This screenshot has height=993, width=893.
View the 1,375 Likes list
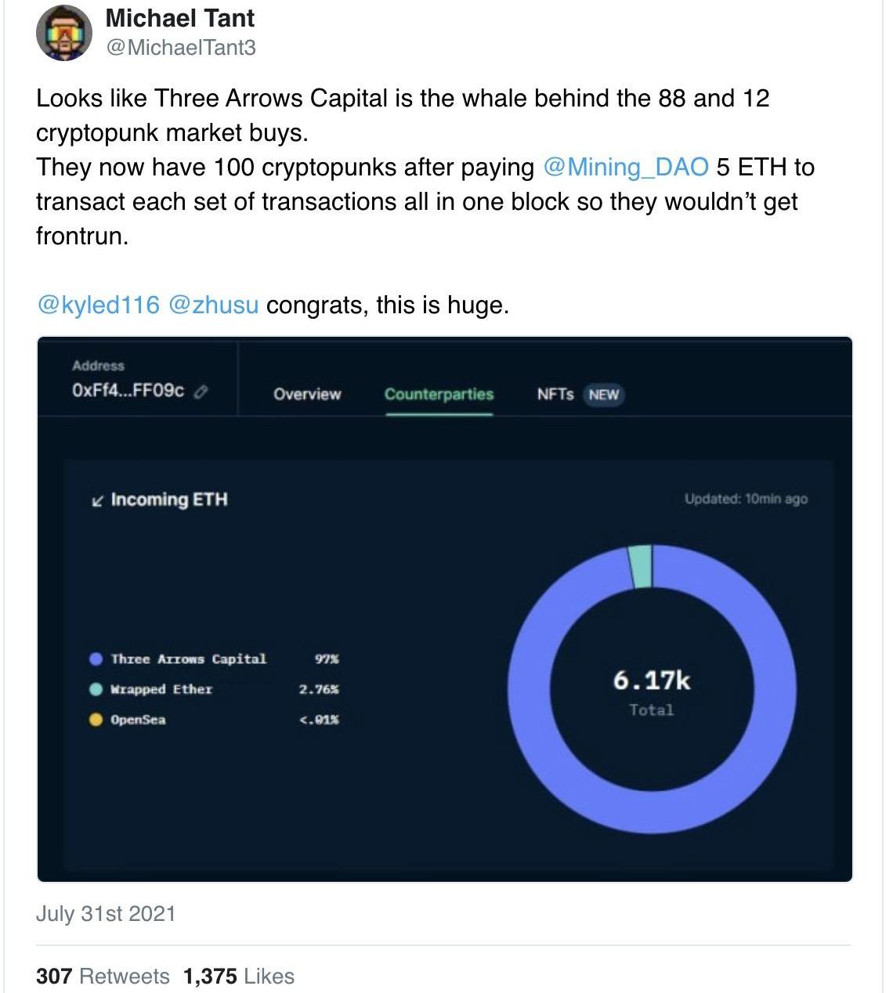239,977
